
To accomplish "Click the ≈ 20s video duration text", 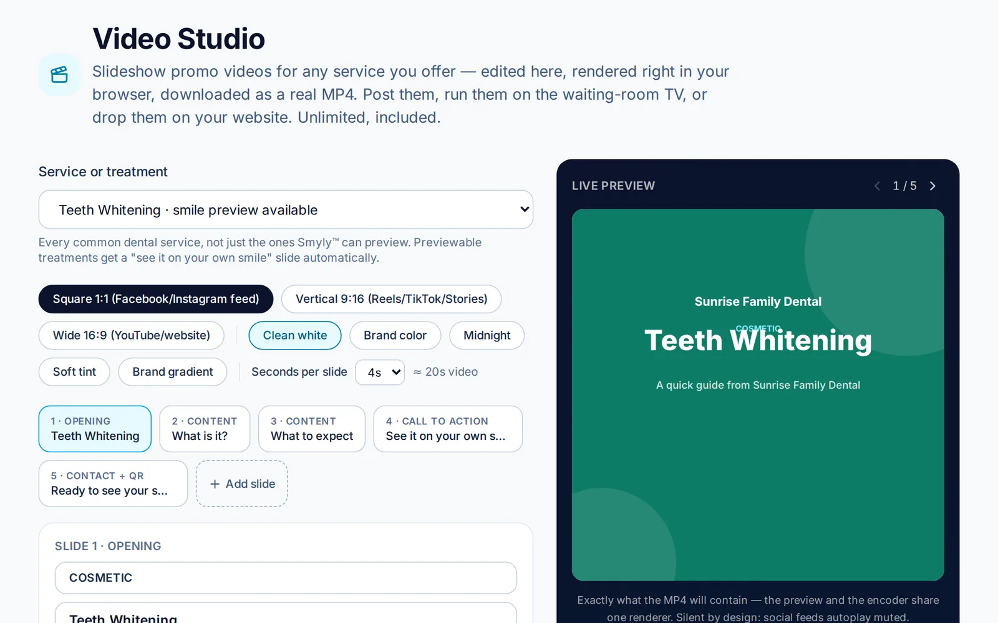I will (x=445, y=372).
